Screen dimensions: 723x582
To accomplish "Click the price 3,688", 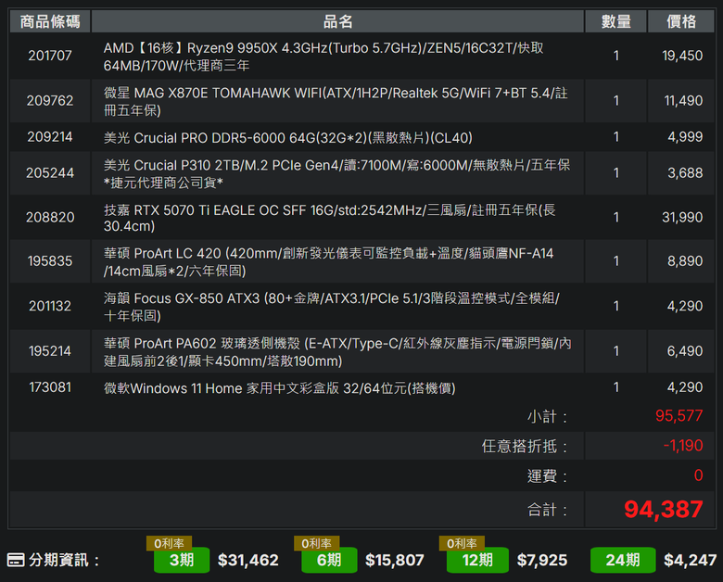I will [685, 173].
